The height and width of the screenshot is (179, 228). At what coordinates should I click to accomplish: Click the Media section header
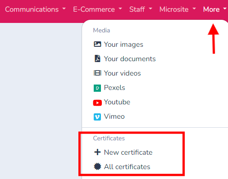[x=101, y=30]
